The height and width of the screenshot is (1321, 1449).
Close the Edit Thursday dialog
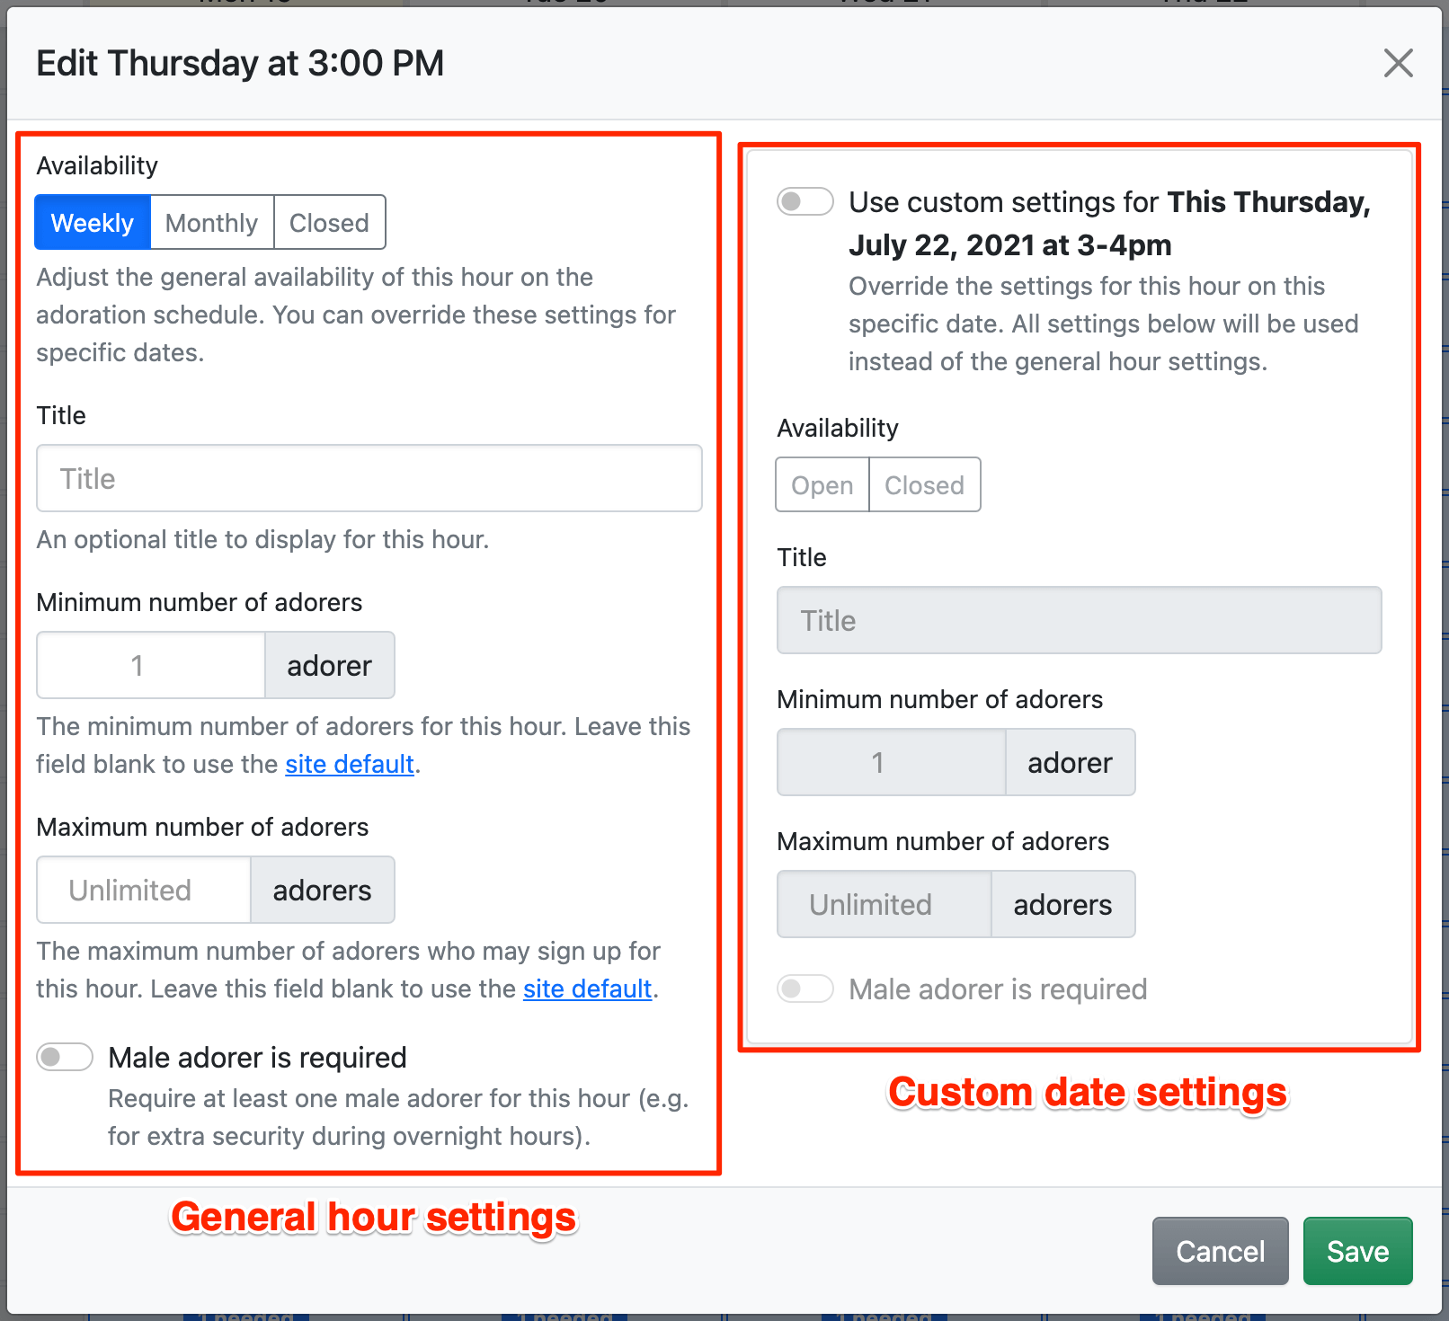(x=1398, y=64)
